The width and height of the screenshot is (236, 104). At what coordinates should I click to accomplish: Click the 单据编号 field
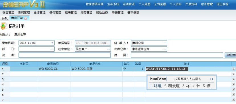tap(93, 43)
